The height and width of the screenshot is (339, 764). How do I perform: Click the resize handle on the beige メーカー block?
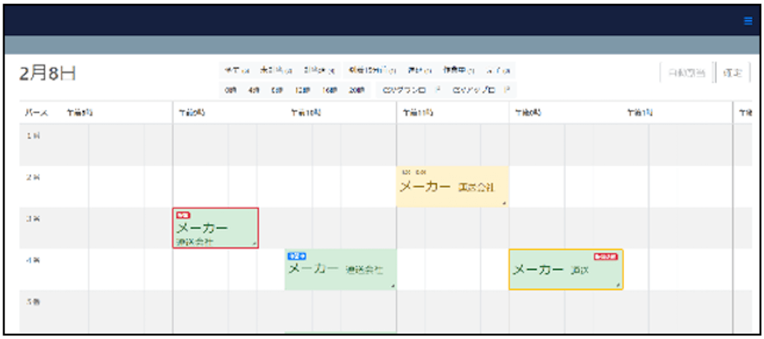(504, 202)
